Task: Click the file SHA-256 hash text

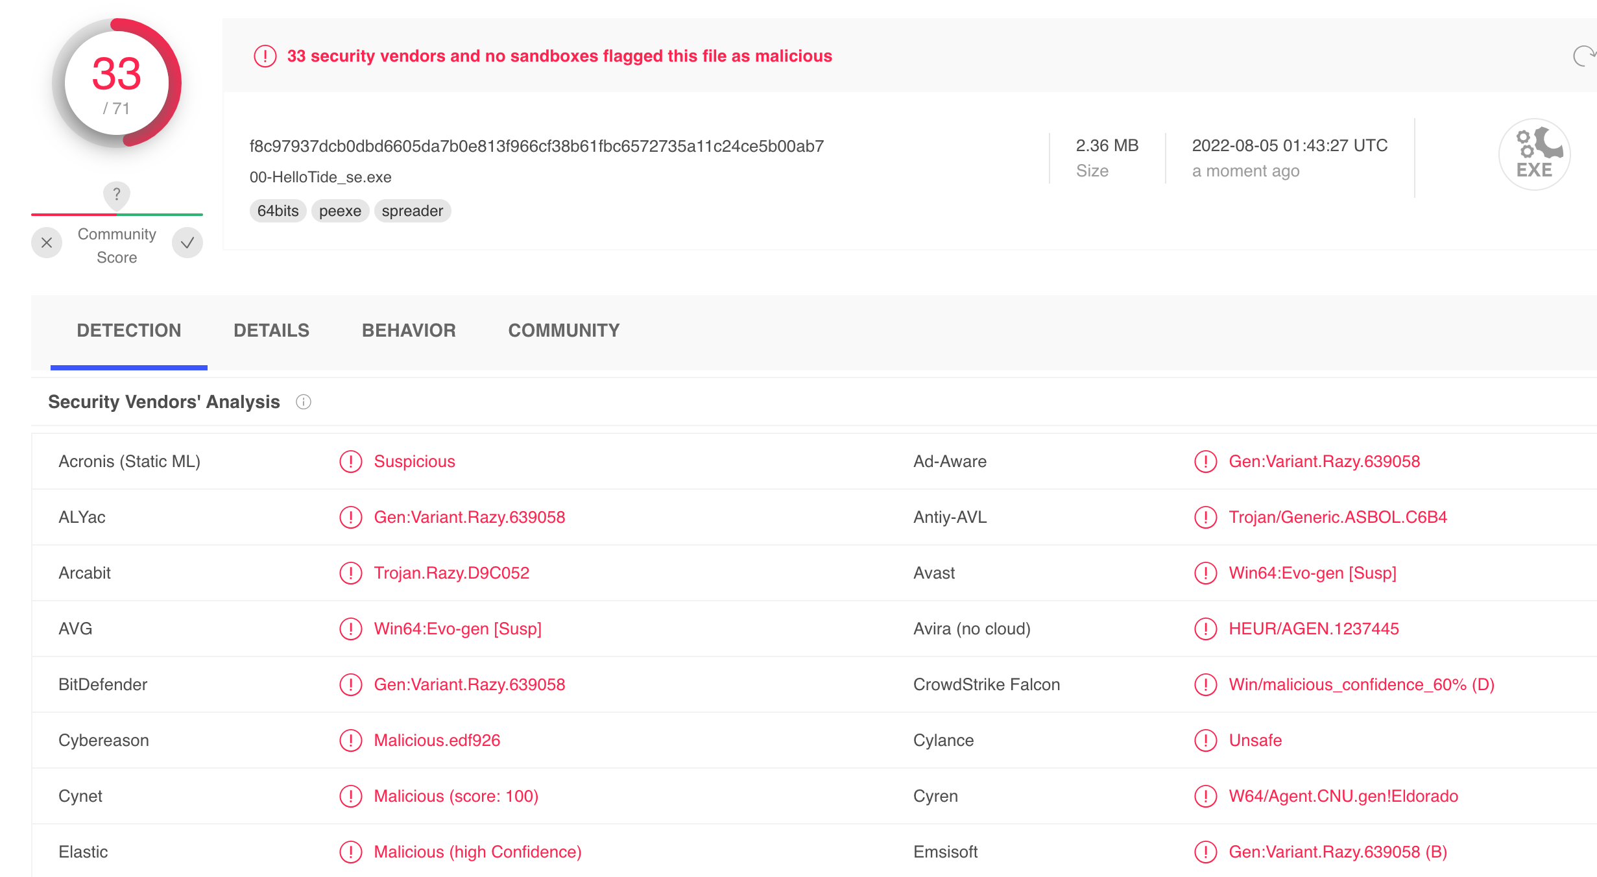Action: pyautogui.click(x=536, y=147)
